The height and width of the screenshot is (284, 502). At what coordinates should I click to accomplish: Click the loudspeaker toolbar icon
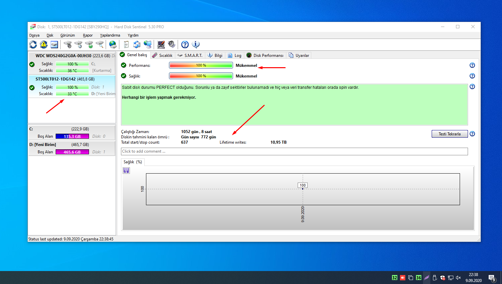(x=172, y=44)
